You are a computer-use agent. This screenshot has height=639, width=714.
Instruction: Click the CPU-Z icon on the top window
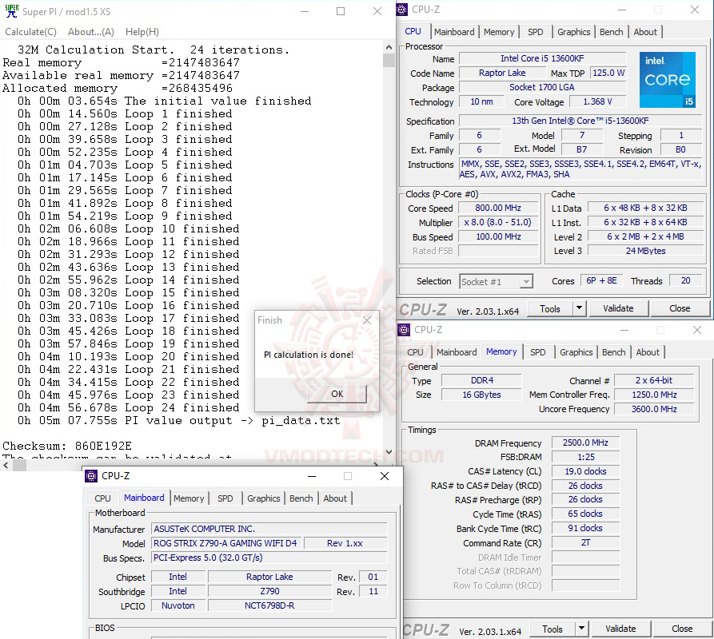[x=401, y=9]
